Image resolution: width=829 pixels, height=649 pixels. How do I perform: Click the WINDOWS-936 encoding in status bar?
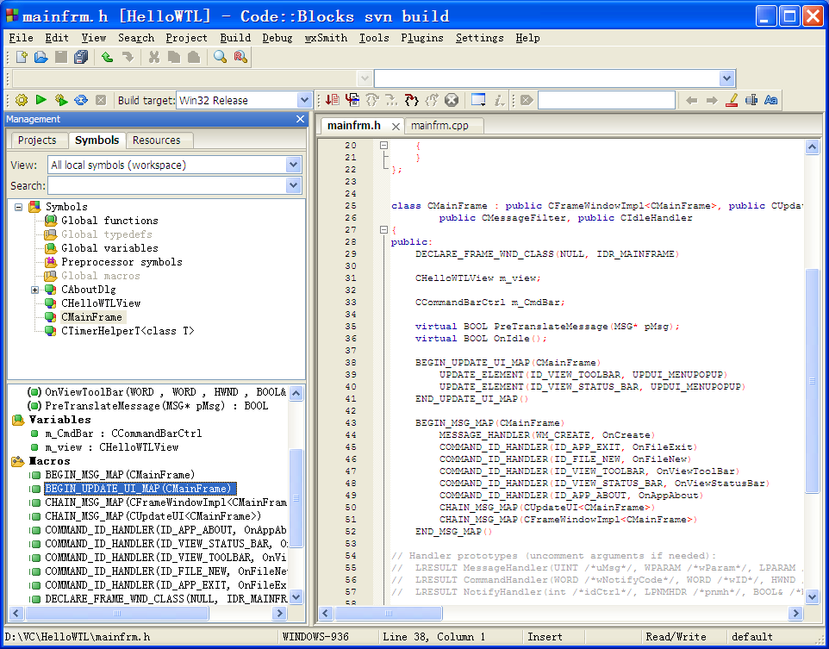315,637
